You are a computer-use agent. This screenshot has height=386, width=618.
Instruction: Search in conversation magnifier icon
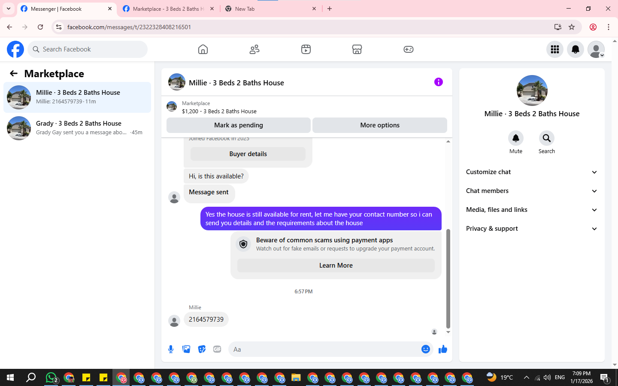click(547, 138)
